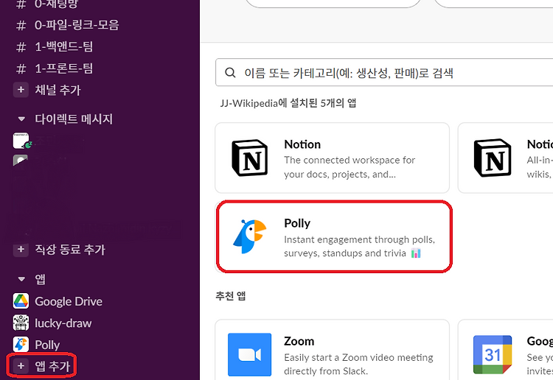Viewport: 553px width, 380px height.
Task: Select lucky-draw in the app list
Action: click(63, 323)
